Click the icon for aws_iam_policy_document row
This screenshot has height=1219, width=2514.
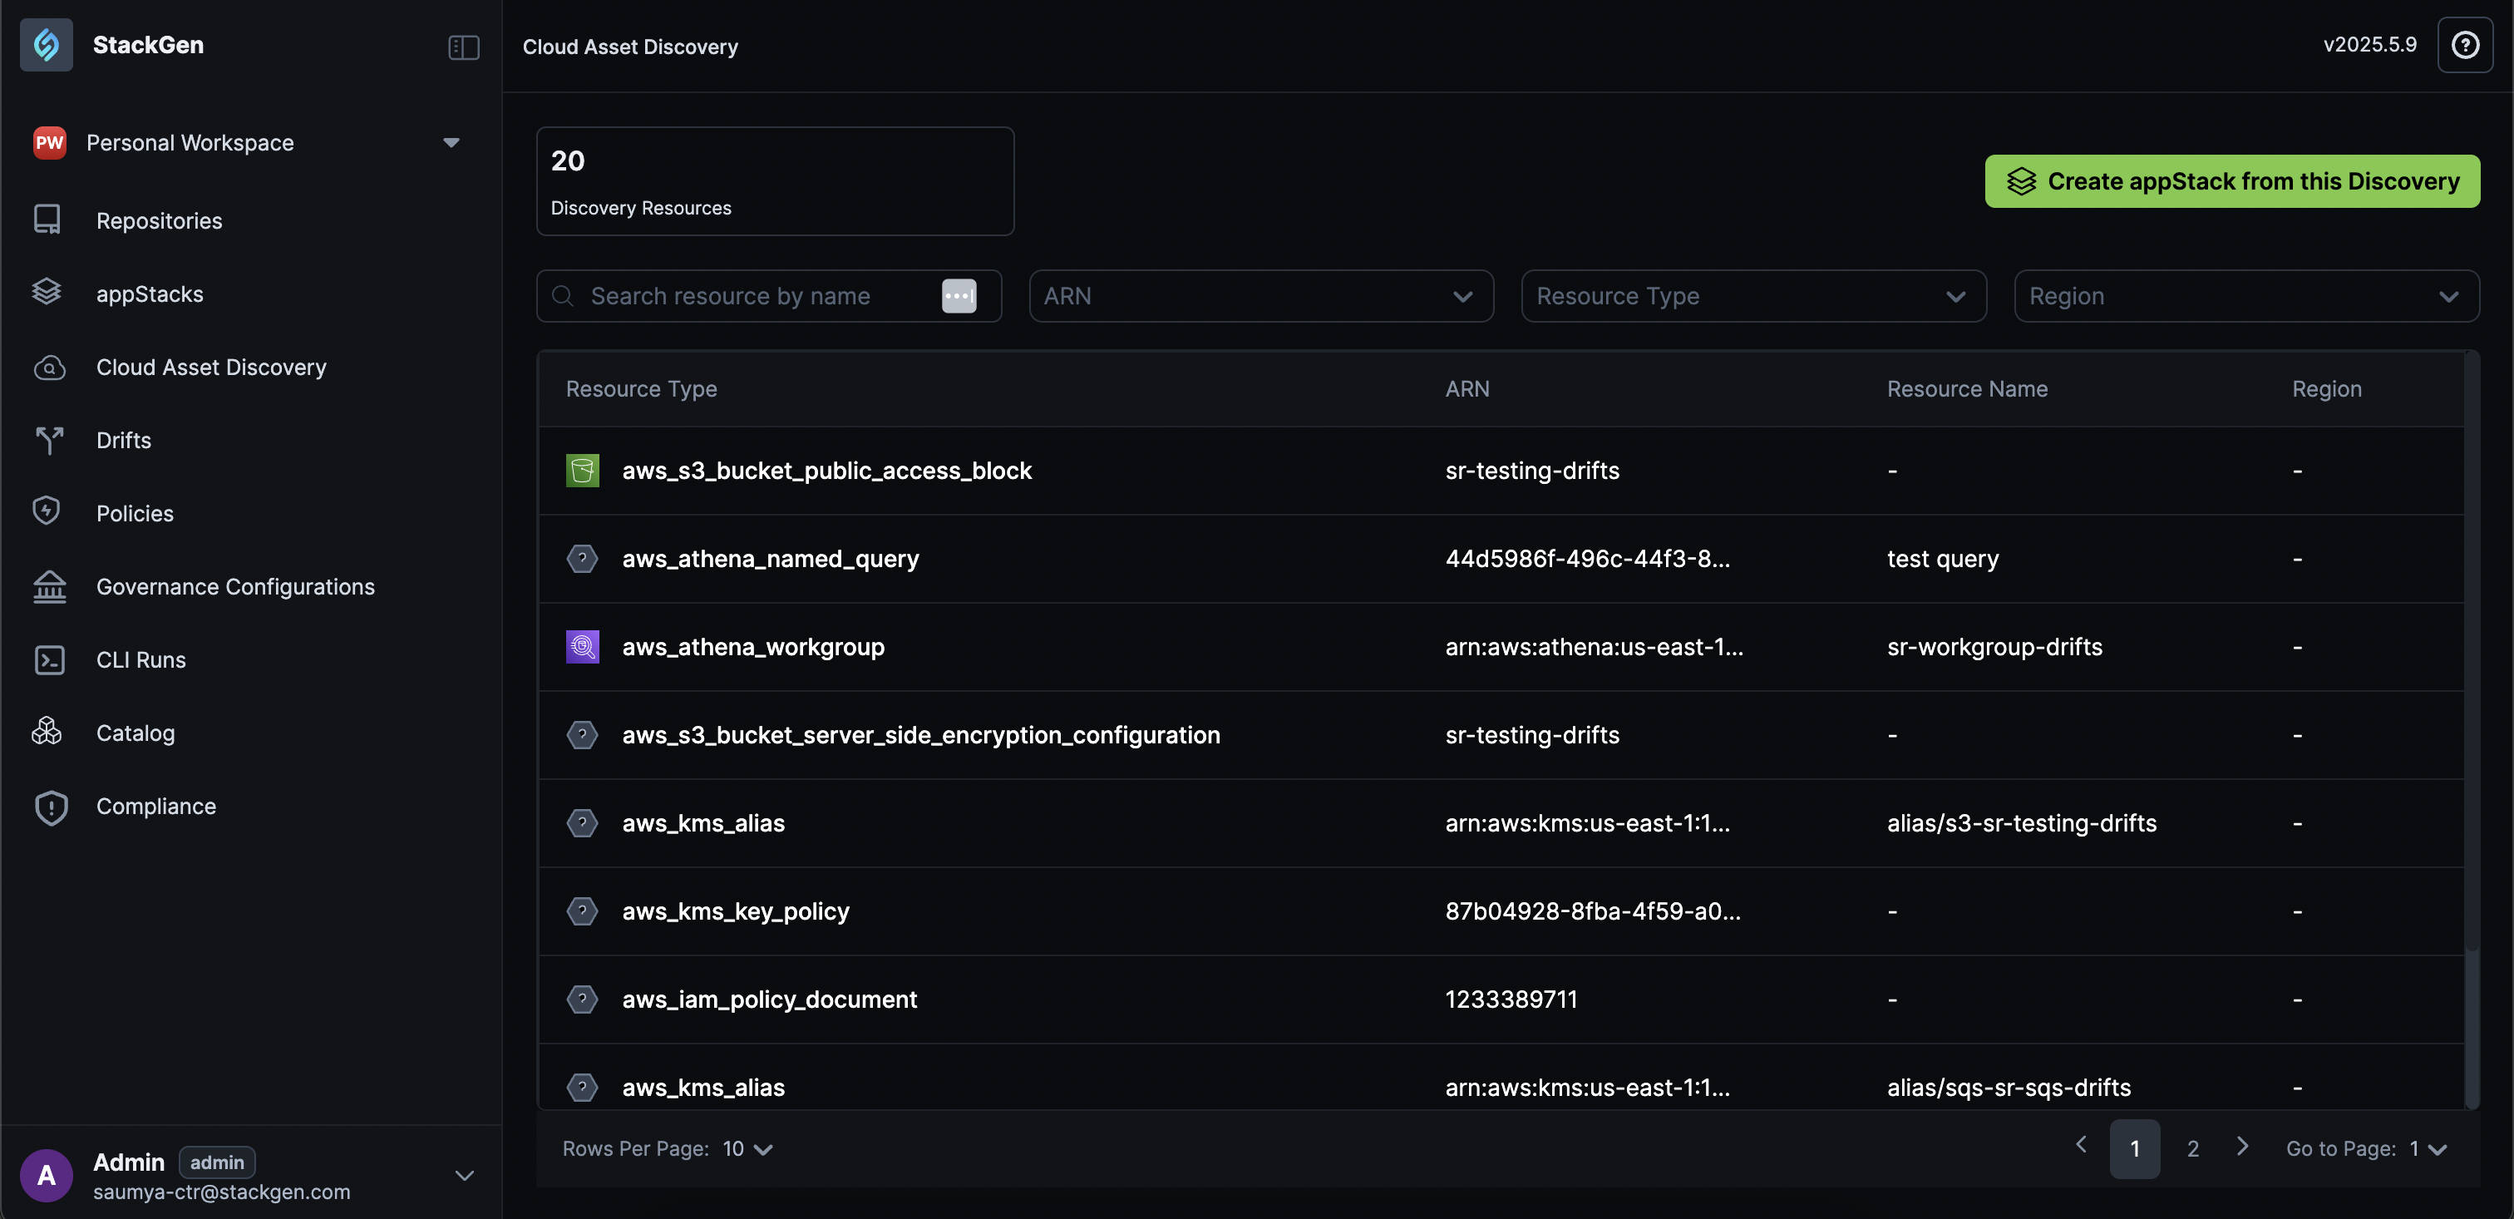583,999
